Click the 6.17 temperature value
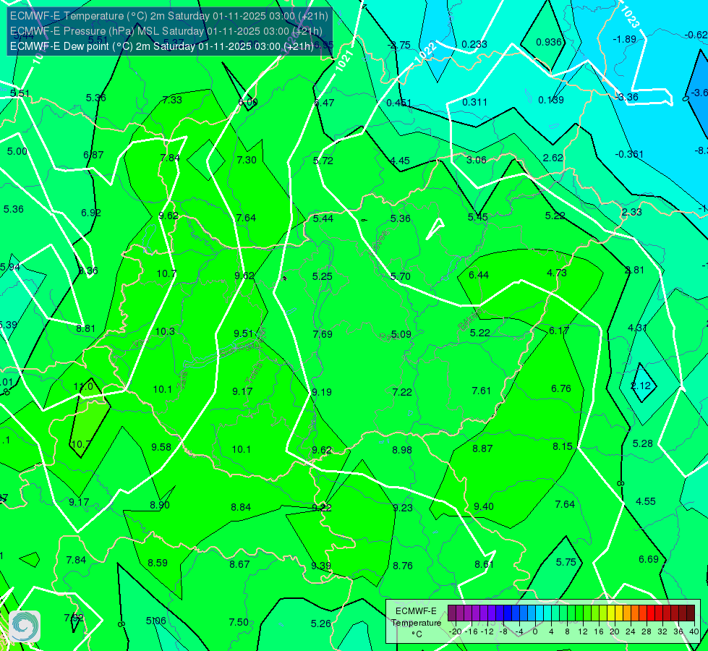708x651 pixels. point(559,331)
